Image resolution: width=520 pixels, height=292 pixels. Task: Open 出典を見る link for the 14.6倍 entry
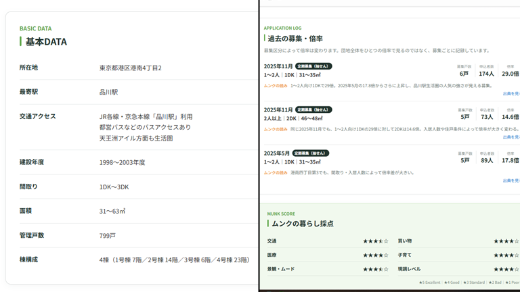pos(511,137)
